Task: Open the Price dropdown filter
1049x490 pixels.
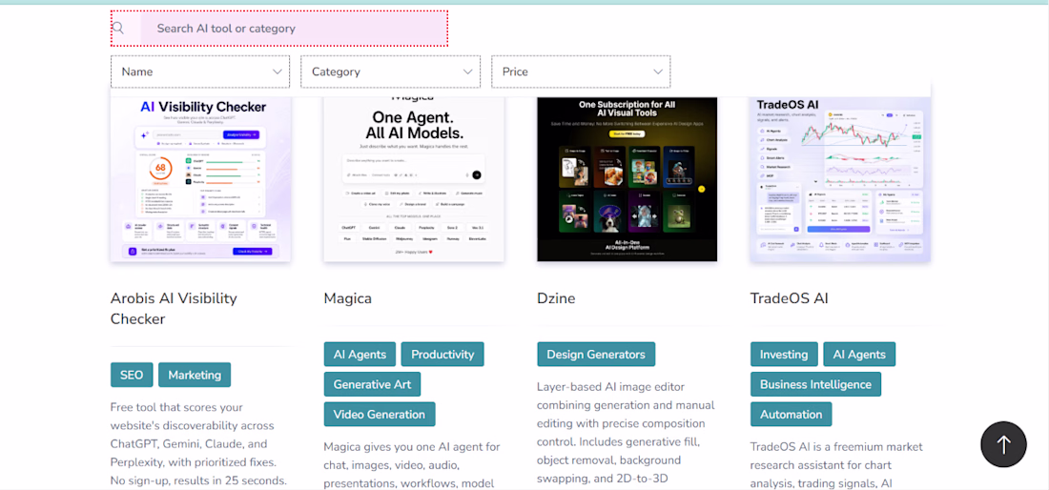Action: pos(581,71)
